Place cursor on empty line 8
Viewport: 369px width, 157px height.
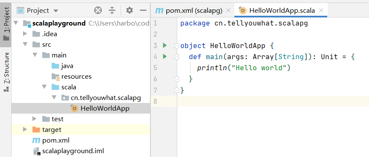[273, 101]
